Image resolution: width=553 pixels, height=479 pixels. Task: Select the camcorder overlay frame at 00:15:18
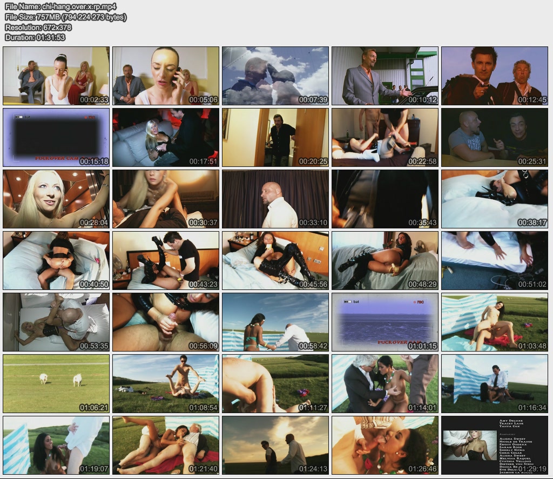pyautogui.click(x=56, y=137)
